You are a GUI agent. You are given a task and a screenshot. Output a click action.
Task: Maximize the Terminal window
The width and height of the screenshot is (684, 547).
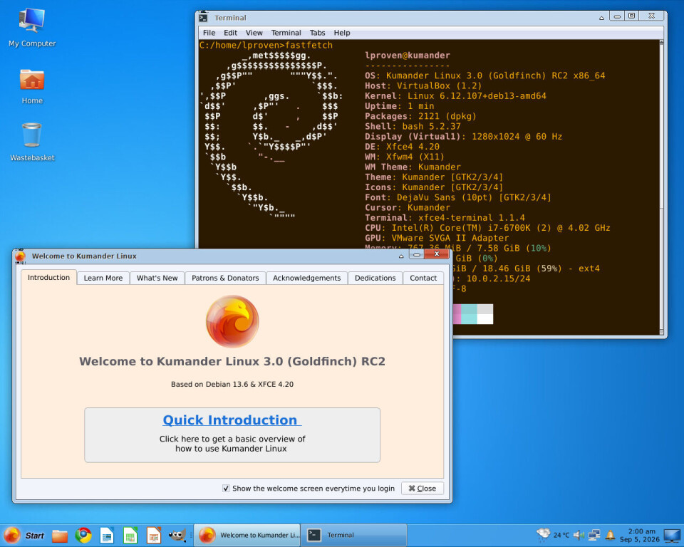(x=631, y=16)
